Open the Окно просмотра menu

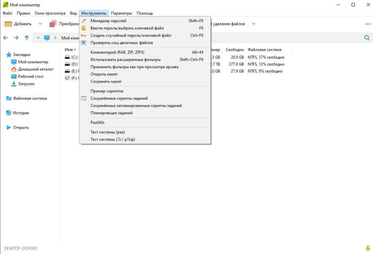tap(50, 13)
